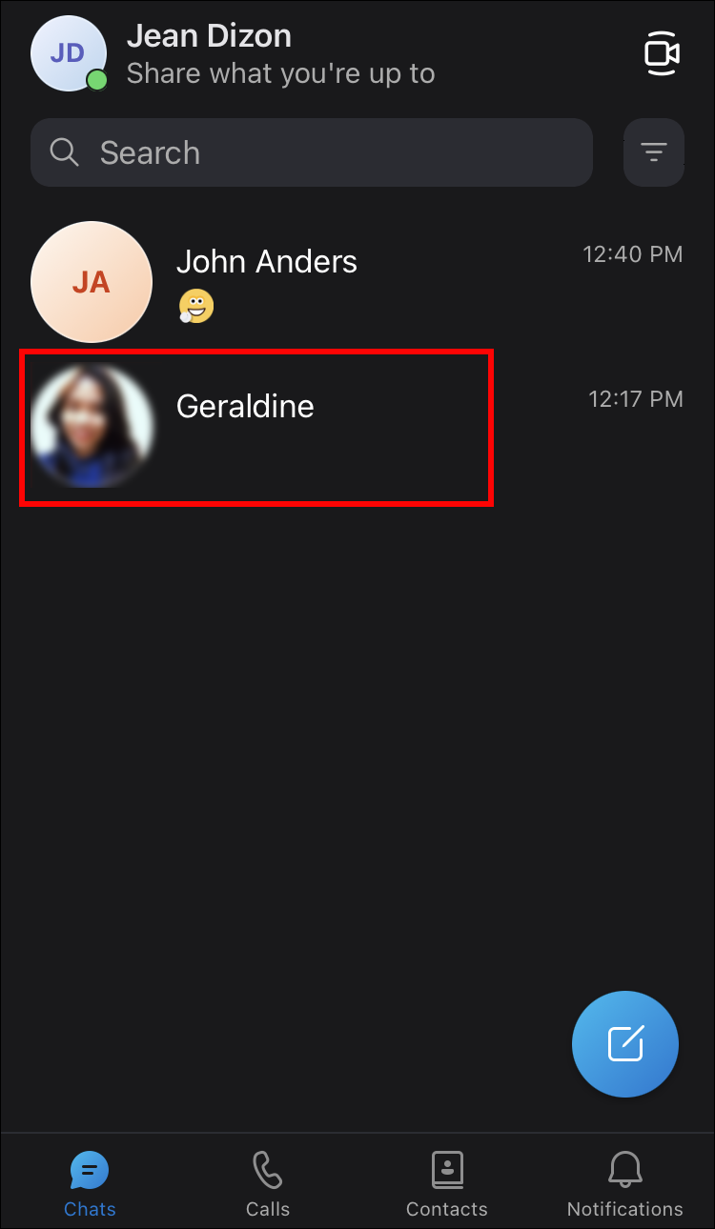Image resolution: width=715 pixels, height=1229 pixels.
Task: Tap Geraldine's profile photo
Action: point(92,426)
